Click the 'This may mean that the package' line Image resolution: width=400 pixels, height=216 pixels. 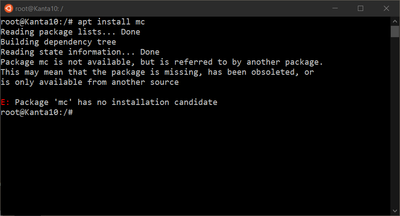pyautogui.click(x=157, y=72)
